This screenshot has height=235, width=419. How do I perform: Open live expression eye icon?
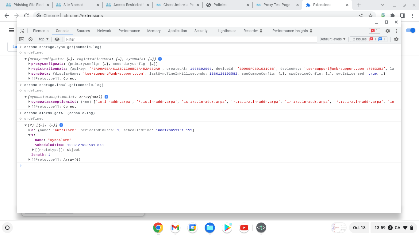pos(57,39)
